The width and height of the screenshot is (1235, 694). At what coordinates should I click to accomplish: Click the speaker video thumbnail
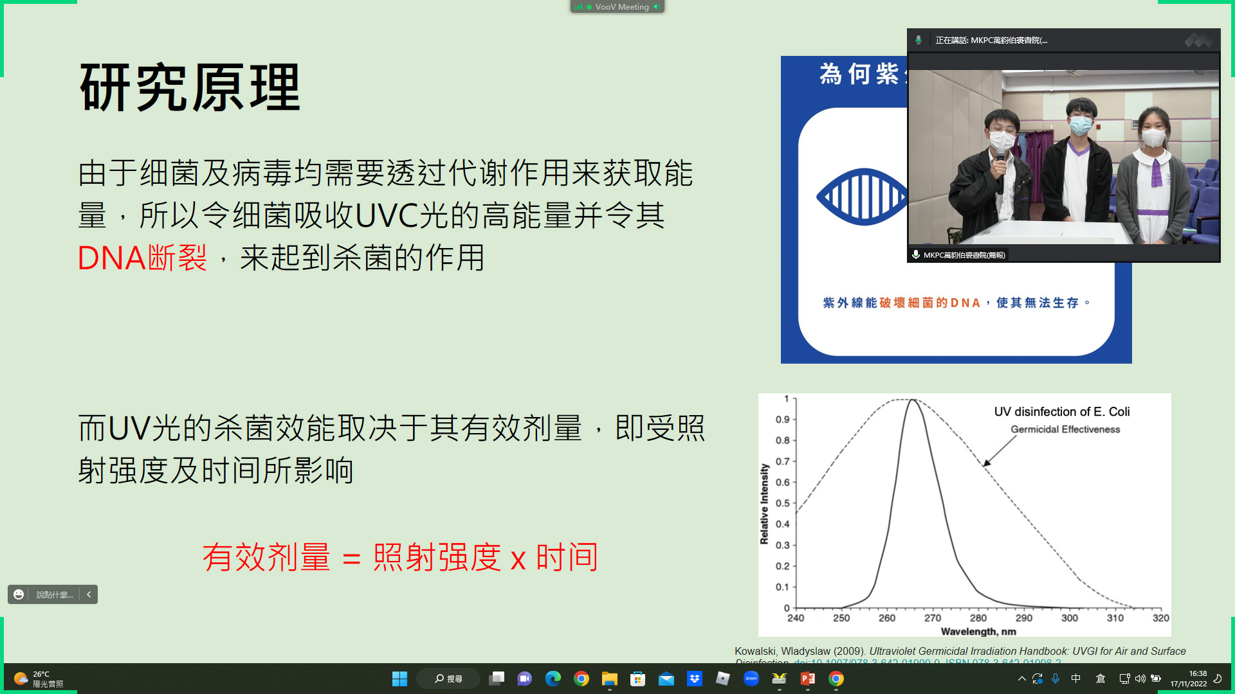tap(1063, 157)
